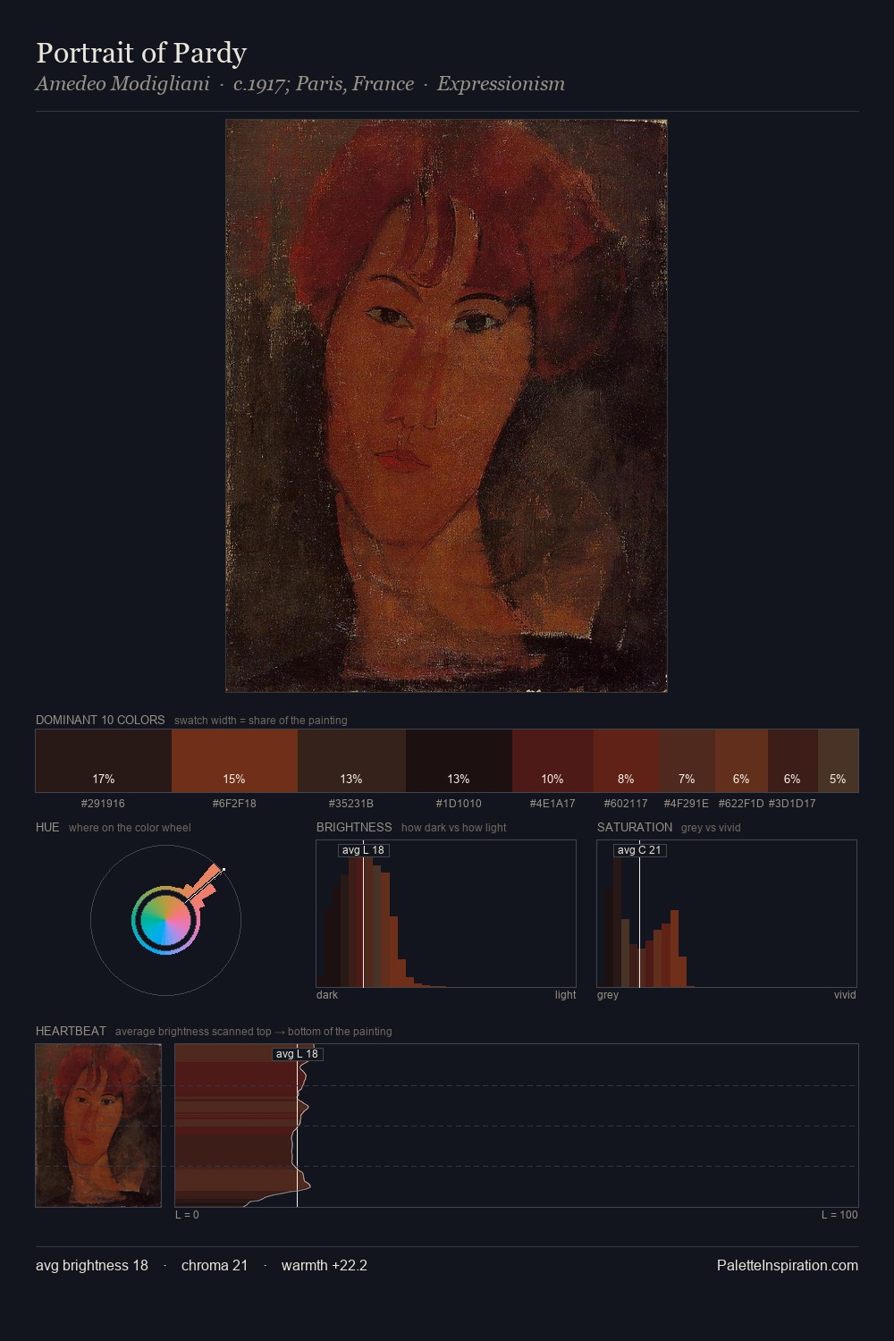This screenshot has height=1341, width=894.
Task: Select the #602117 8% color swatch
Action: [626, 761]
